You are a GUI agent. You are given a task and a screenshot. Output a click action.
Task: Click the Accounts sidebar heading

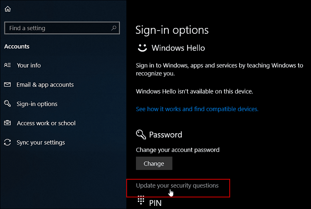tap(17, 47)
